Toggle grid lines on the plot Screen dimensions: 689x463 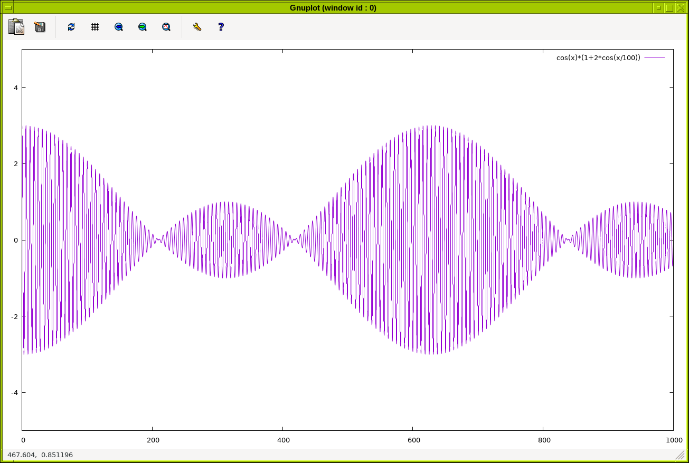95,27
